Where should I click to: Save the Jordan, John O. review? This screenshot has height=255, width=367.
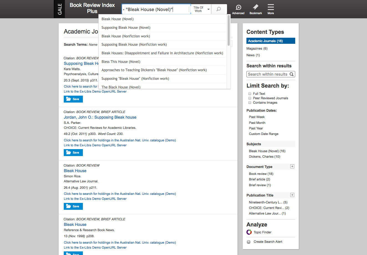click(x=73, y=153)
